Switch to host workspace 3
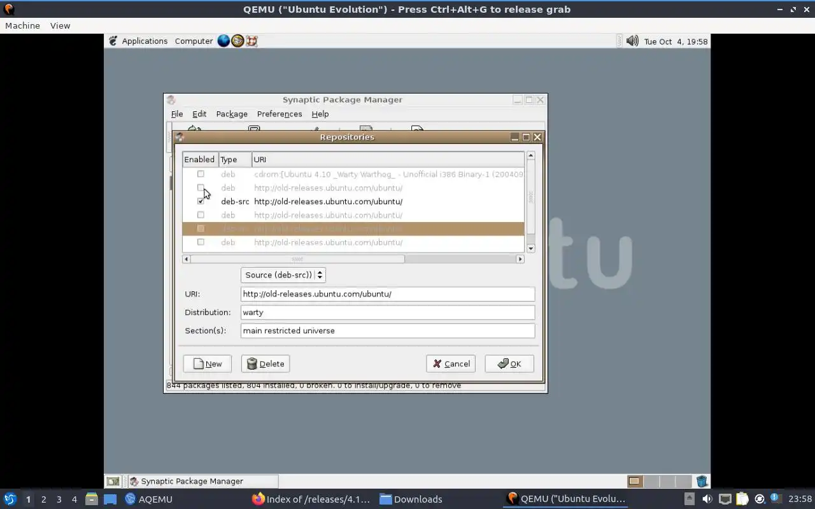The height and width of the screenshot is (509, 815). coord(59,499)
